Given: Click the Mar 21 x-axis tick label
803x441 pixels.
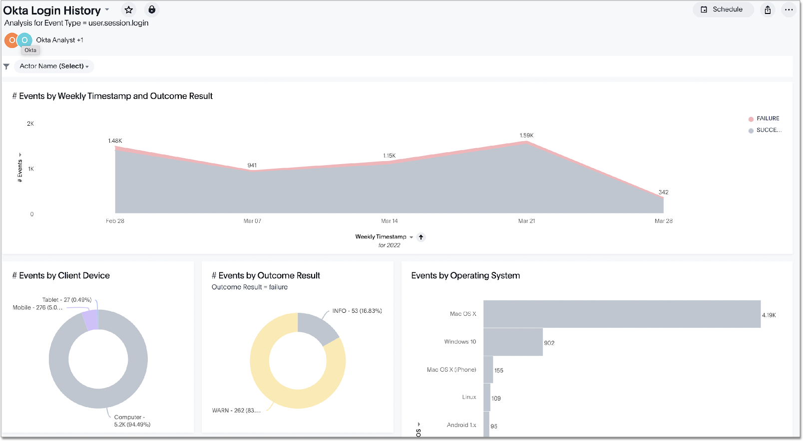Looking at the screenshot, I should click(526, 221).
